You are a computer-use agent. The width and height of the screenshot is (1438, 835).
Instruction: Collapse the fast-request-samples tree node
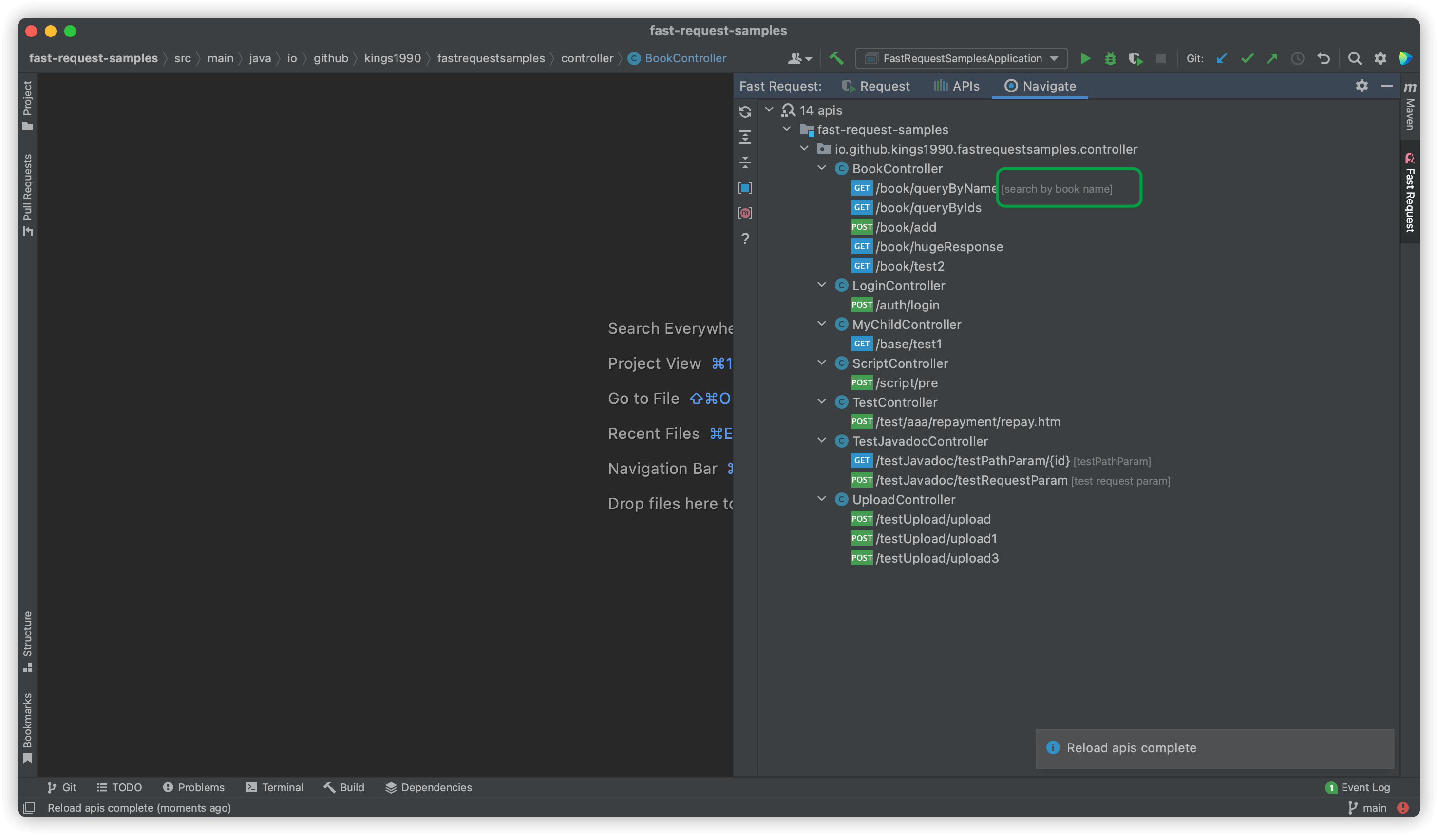[787, 129]
